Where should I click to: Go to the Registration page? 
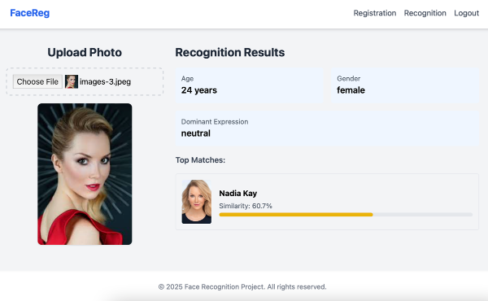pyautogui.click(x=375, y=13)
